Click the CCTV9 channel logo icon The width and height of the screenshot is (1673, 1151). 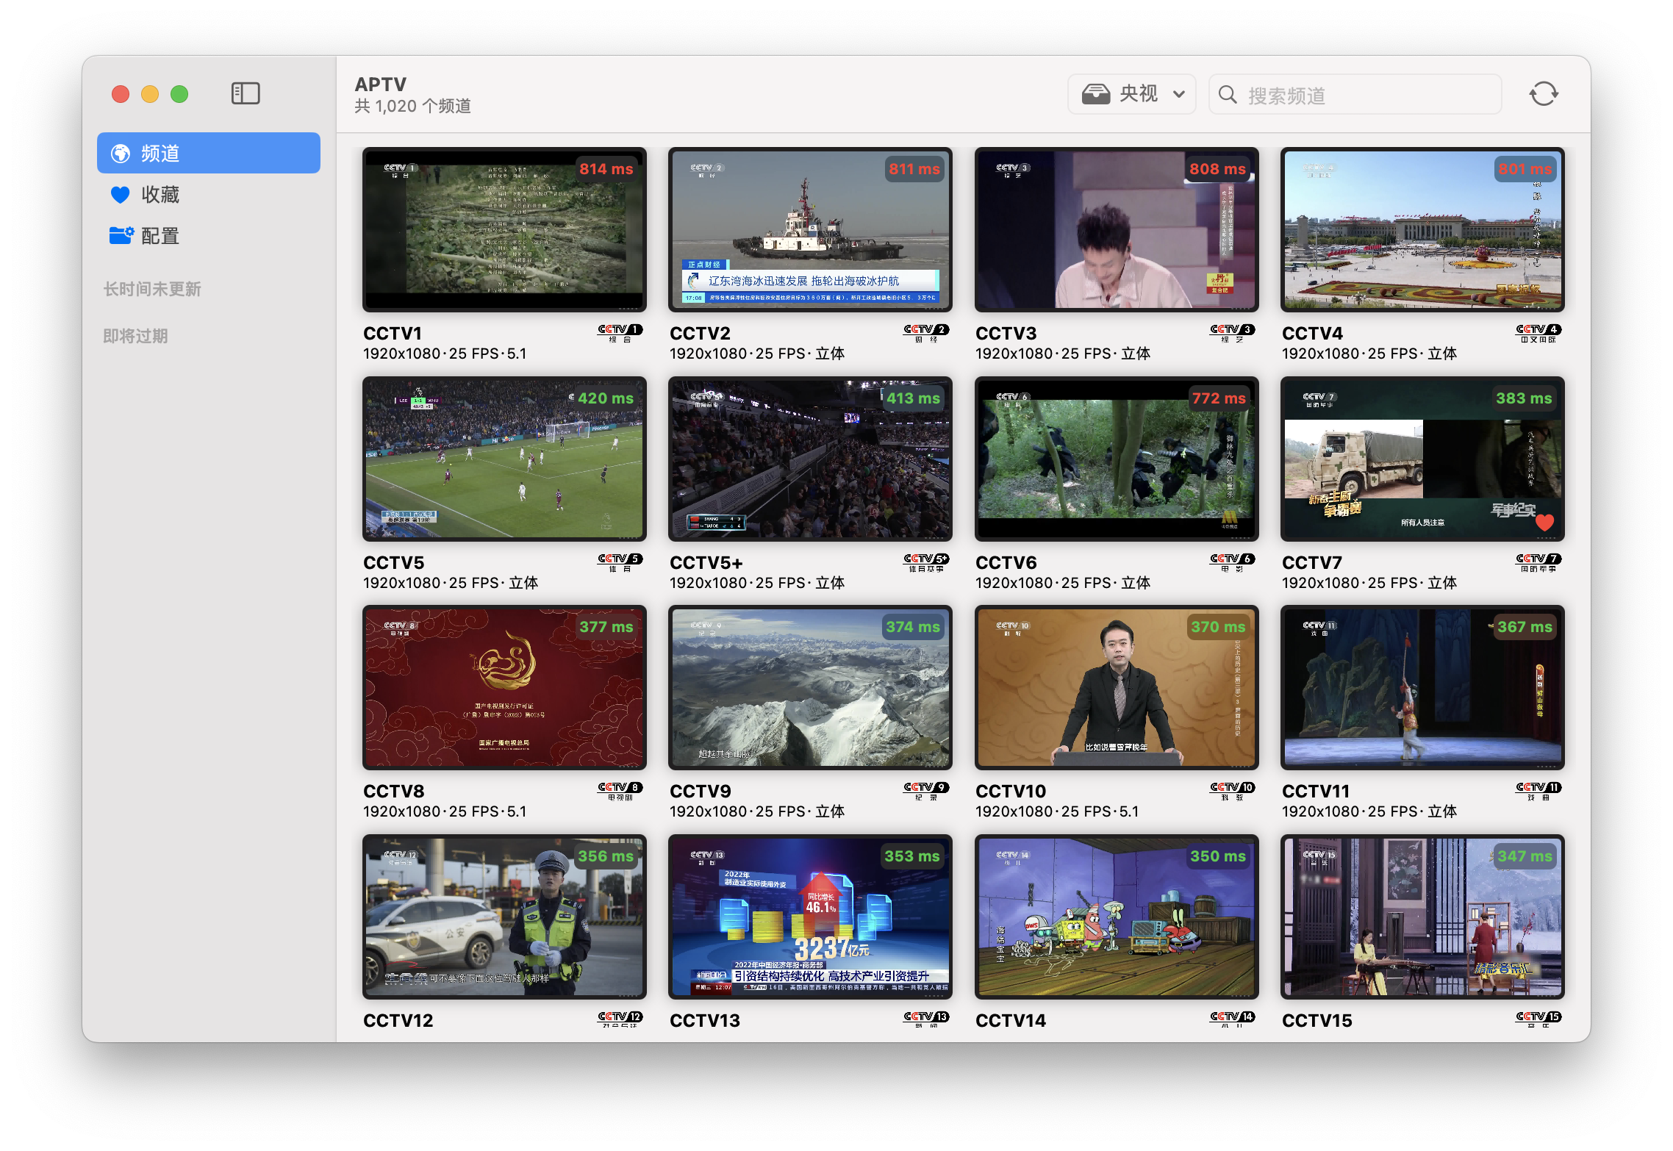click(x=926, y=791)
